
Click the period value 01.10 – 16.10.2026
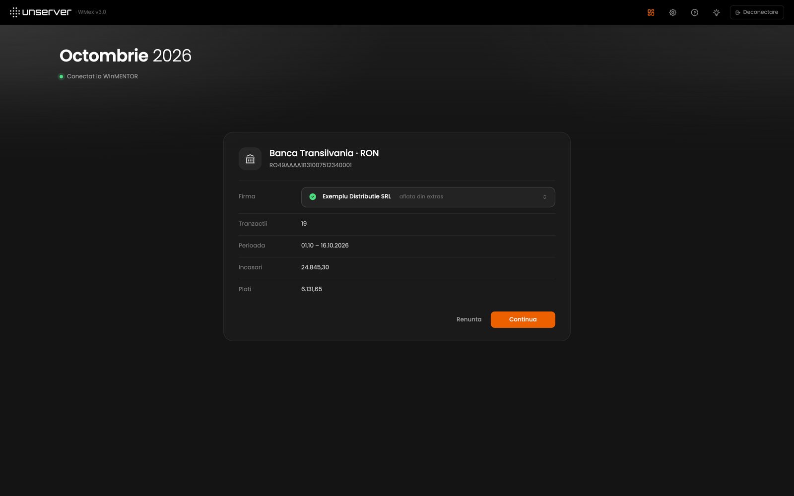coord(325,246)
